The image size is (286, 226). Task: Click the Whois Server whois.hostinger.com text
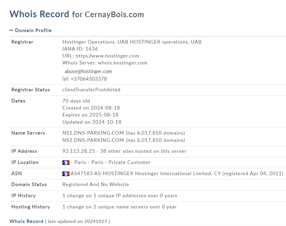(105, 63)
